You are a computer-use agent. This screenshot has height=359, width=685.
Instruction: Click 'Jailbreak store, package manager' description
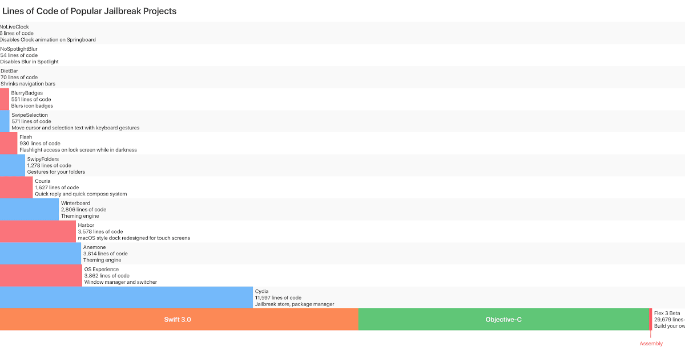coord(295,304)
